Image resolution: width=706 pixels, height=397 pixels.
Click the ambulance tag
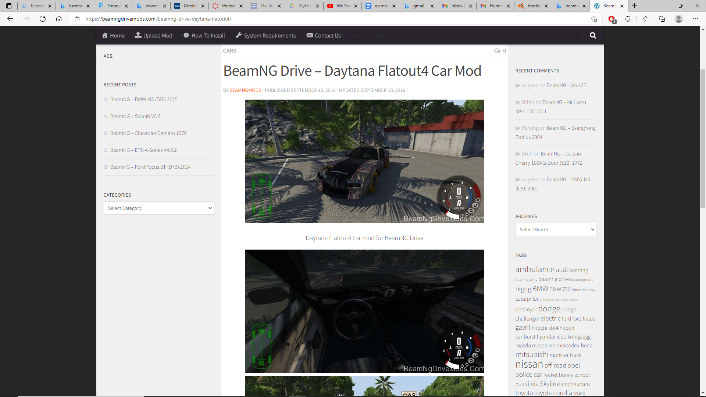[x=535, y=269]
